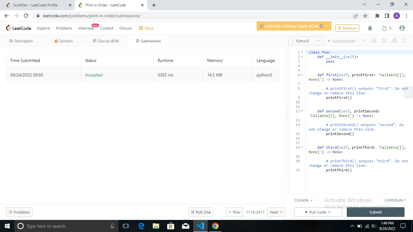
Task: Switch to the locked Solution tab
Action: tap(63, 41)
